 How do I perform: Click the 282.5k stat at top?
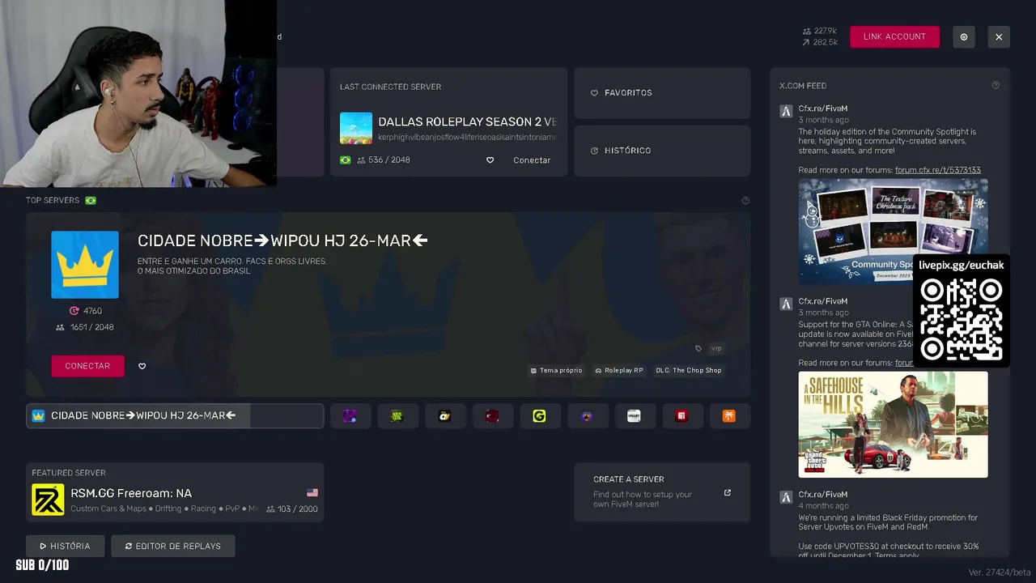820,42
